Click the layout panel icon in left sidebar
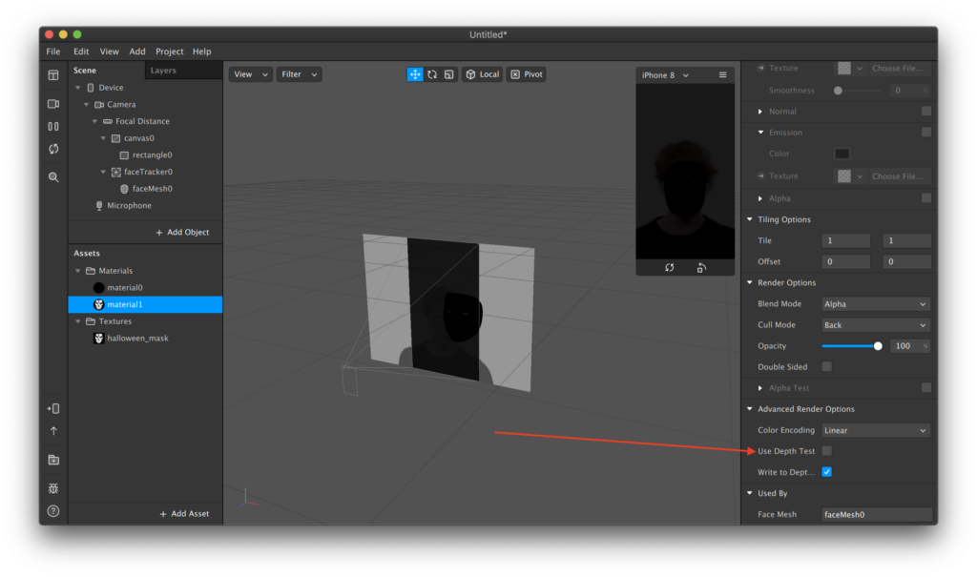 pos(53,75)
